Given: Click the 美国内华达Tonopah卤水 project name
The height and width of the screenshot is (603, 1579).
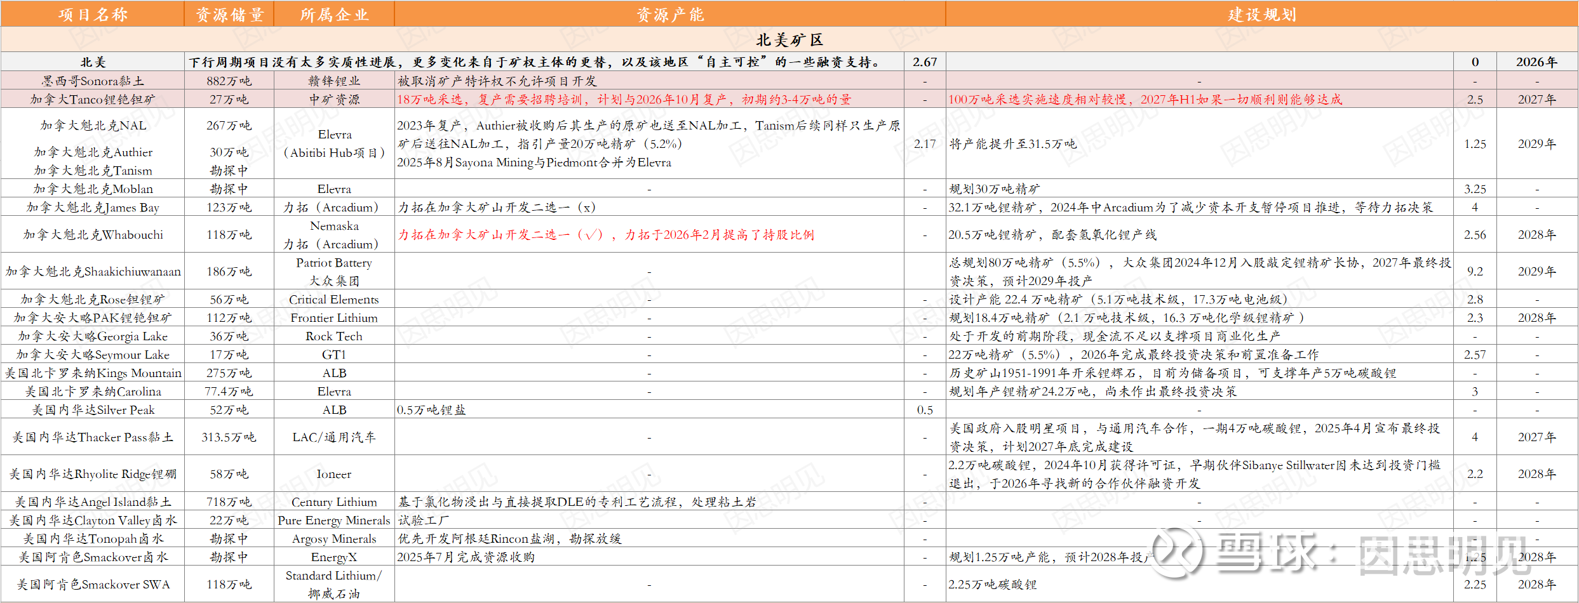Looking at the screenshot, I should [x=93, y=538].
